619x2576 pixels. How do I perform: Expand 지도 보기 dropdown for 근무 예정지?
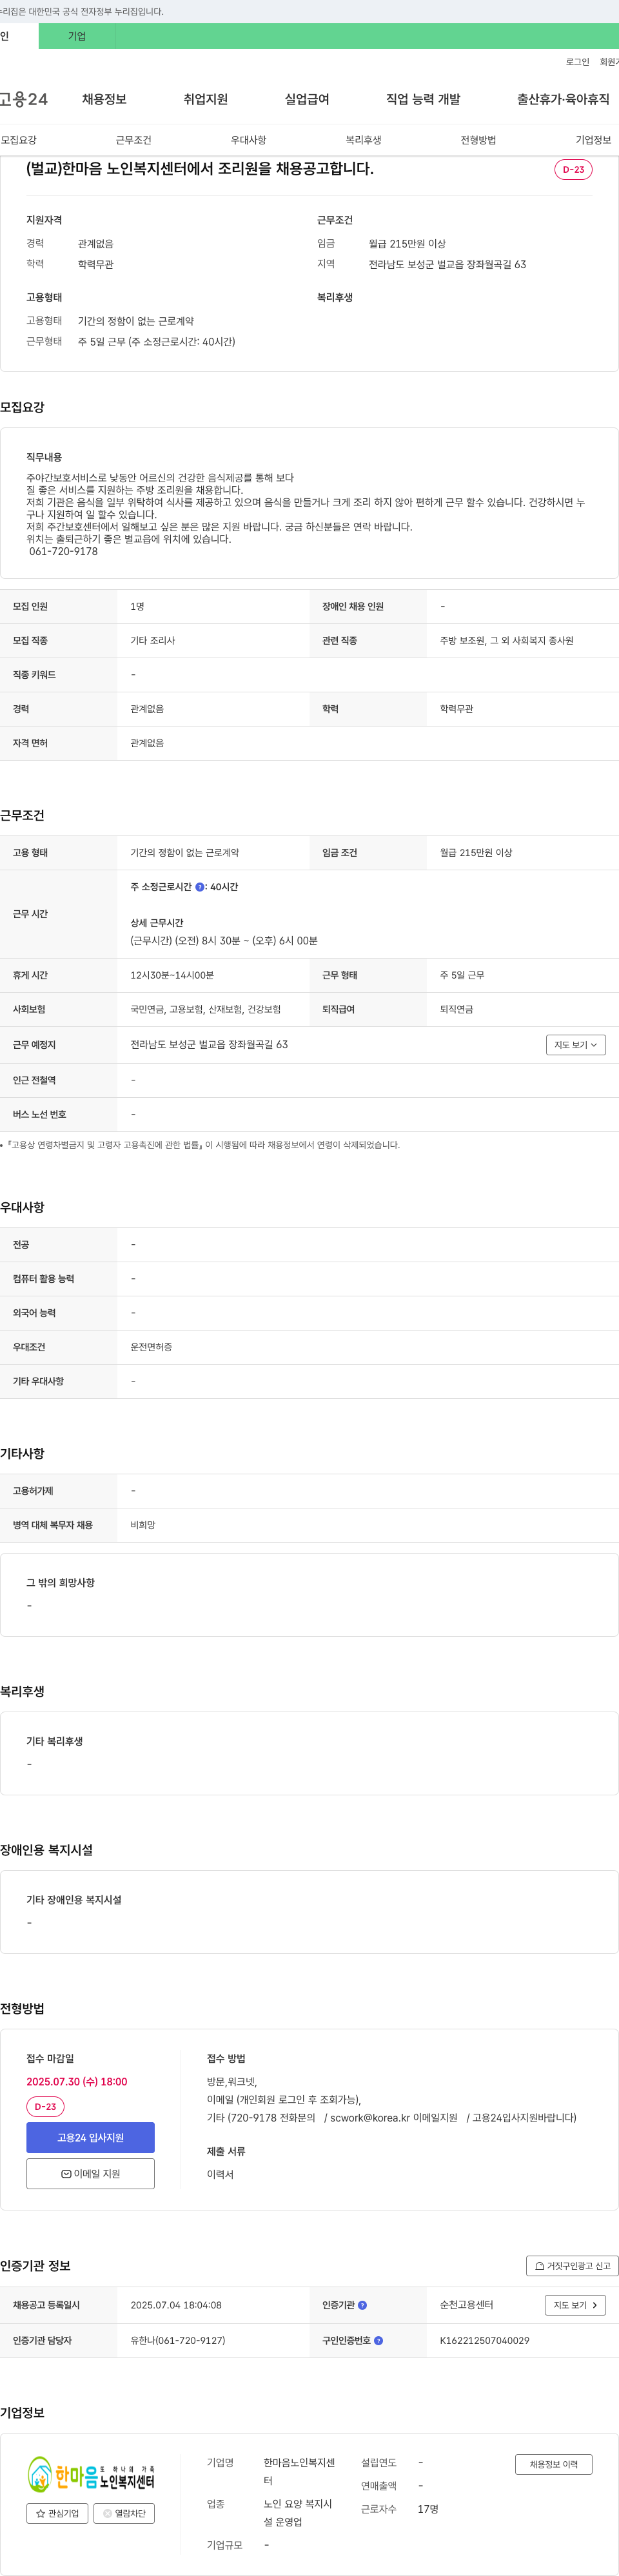576,1044
